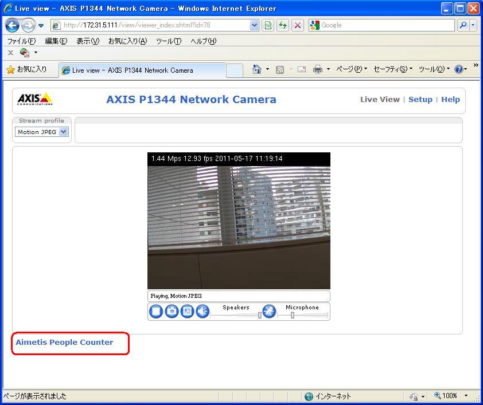
Task: Expand command bar overflow chevron
Action: click(x=476, y=65)
